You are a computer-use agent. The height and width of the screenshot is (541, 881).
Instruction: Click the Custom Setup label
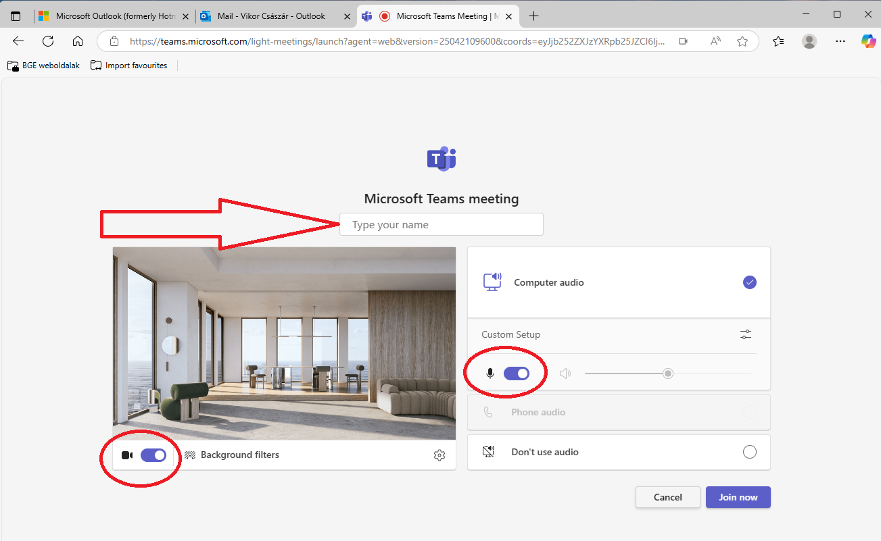(510, 334)
